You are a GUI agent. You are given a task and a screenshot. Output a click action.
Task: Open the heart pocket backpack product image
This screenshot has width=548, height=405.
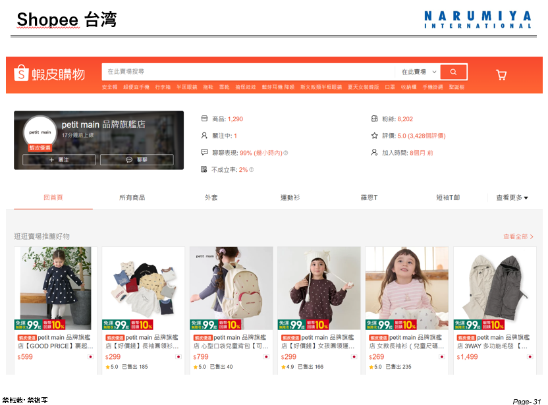231,288
